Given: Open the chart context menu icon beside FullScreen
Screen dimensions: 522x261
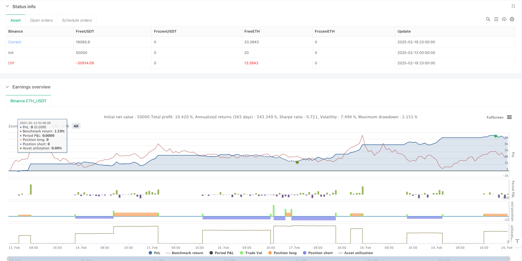Looking at the screenshot, I should 509,117.
